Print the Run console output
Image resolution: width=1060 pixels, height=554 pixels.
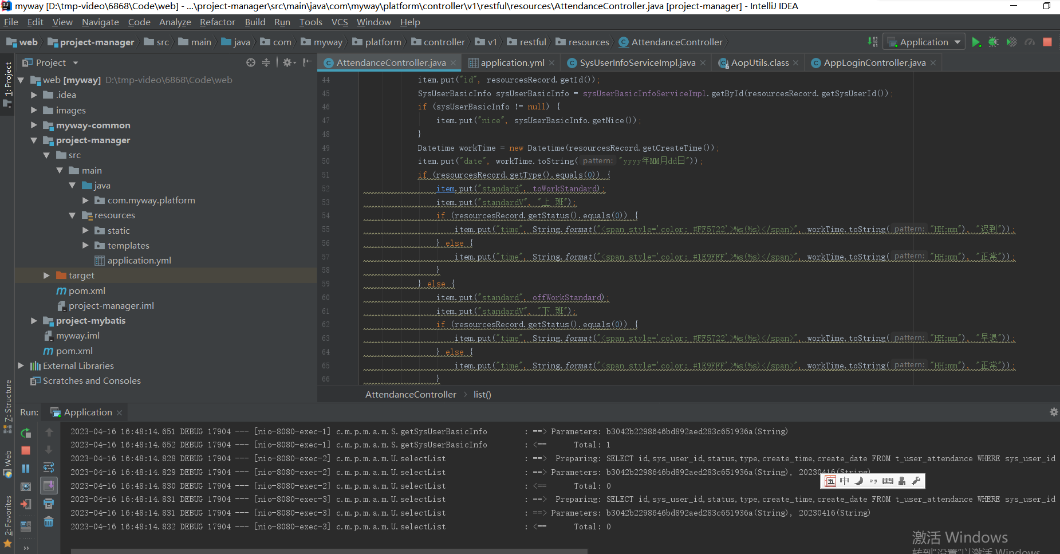pos(49,504)
